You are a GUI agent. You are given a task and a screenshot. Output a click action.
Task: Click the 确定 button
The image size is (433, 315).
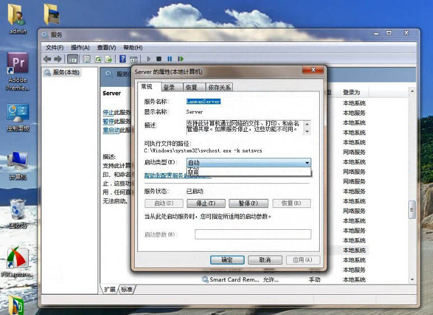[227, 260]
